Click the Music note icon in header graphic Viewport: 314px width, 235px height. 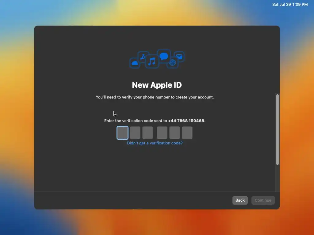(x=152, y=61)
